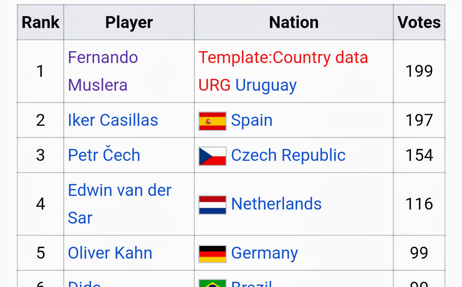Open the Netherlands nation link
Screen dimensions: 462x287
[276, 204]
